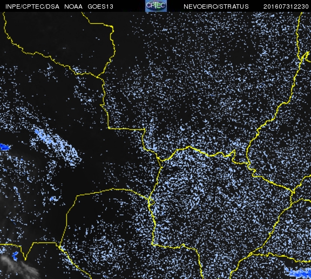Click the straight horizontal yellow border segment

(127, 129)
